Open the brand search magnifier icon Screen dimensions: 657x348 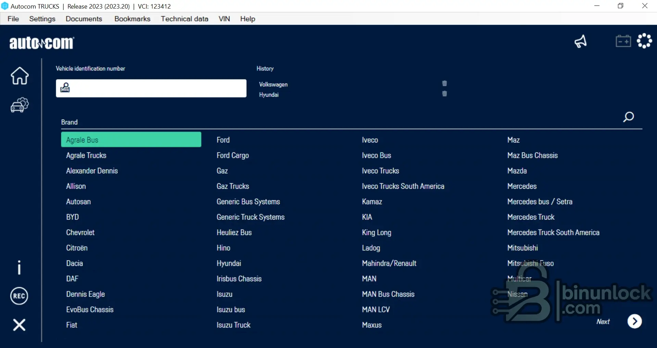click(628, 117)
